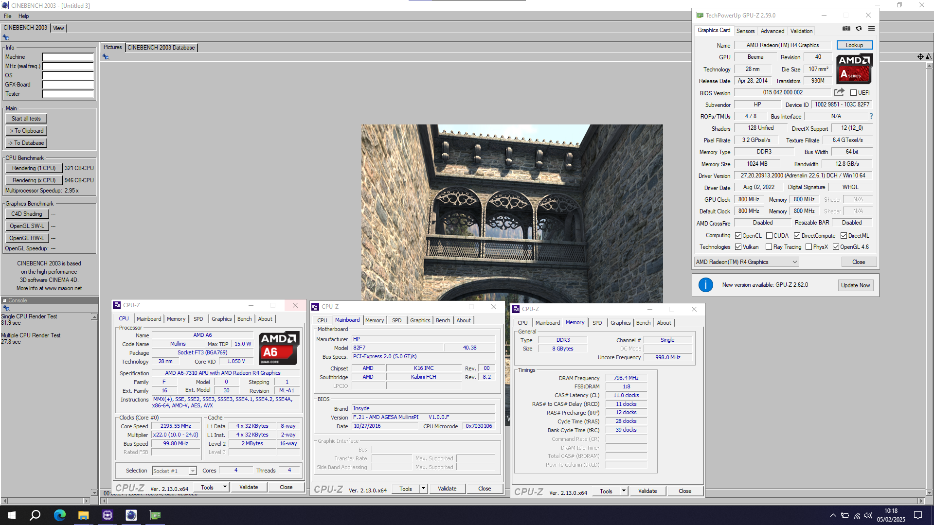Click Update Now in the GPU-Z update bar
This screenshot has width=934, height=525.
tap(855, 285)
